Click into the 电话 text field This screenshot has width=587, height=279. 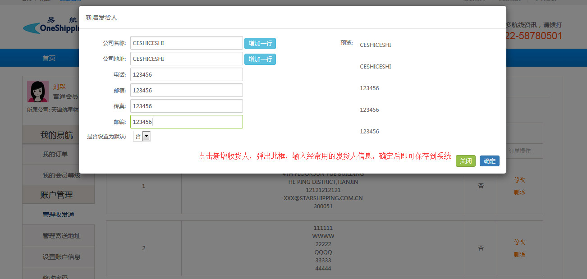click(x=186, y=75)
